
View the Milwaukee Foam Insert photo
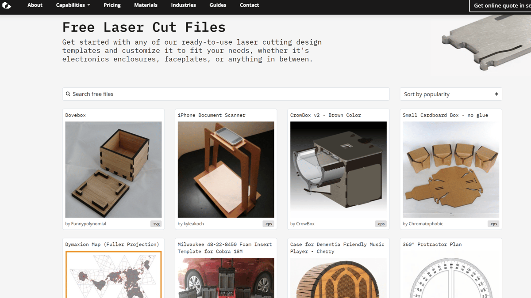point(226,278)
